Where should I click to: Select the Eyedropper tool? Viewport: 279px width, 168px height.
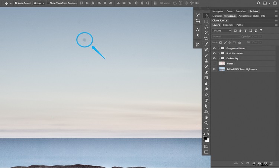206,44
